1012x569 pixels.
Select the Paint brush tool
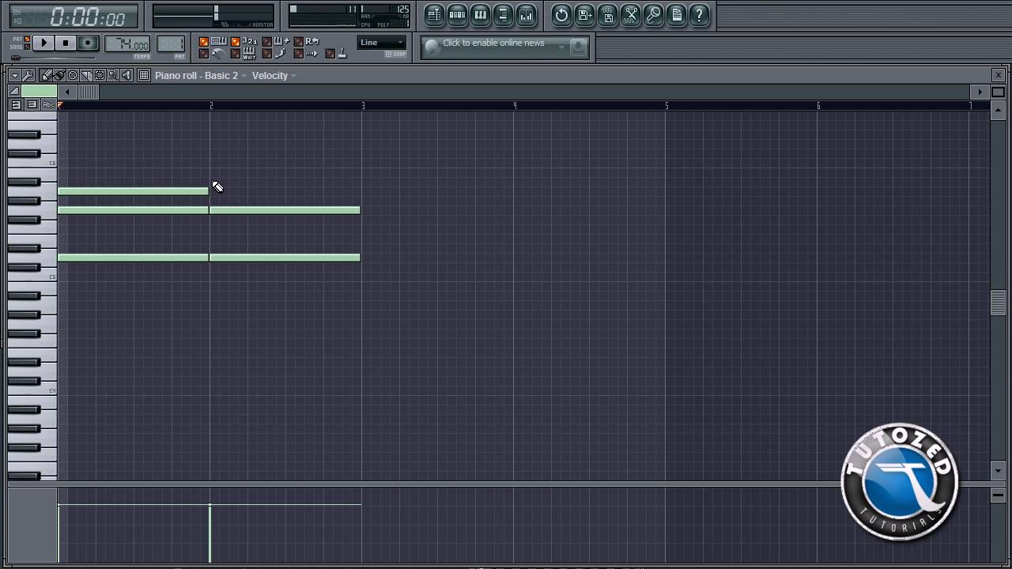(x=59, y=75)
